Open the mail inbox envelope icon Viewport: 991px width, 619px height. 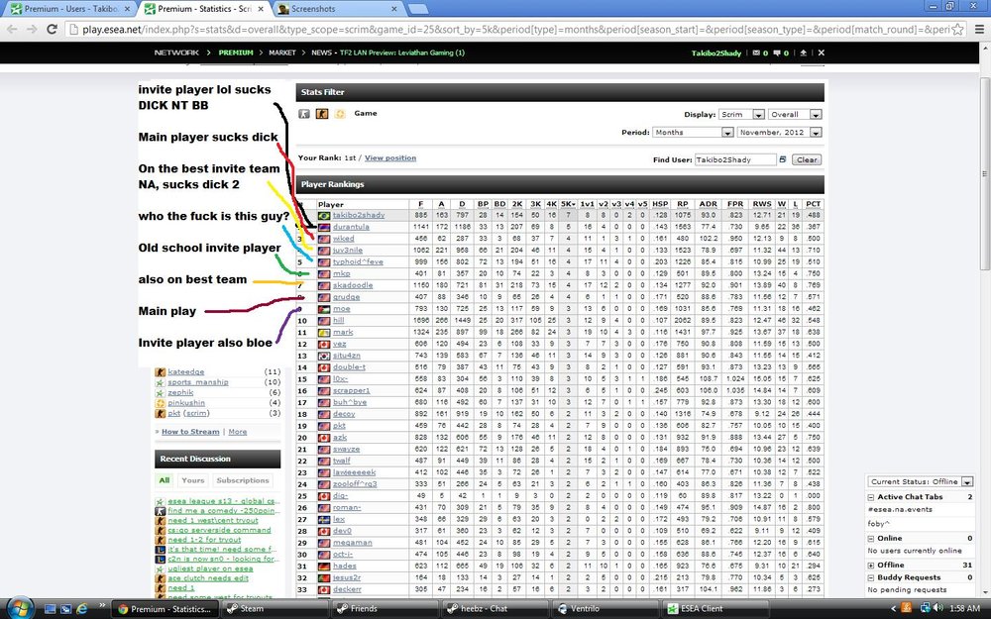click(x=756, y=53)
